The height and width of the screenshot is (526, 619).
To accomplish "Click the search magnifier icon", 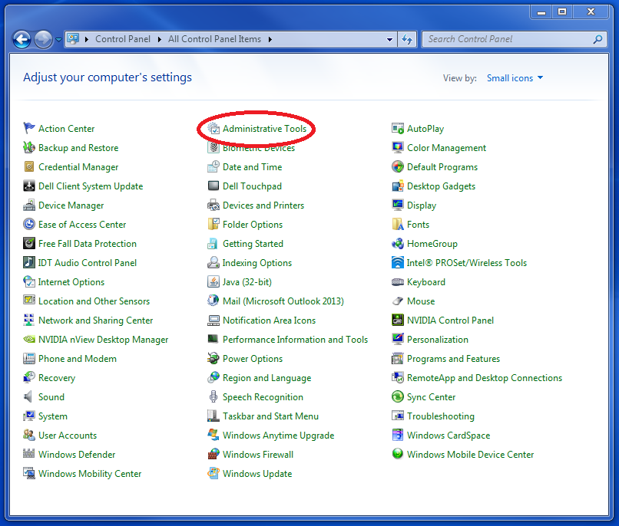I will click(597, 39).
